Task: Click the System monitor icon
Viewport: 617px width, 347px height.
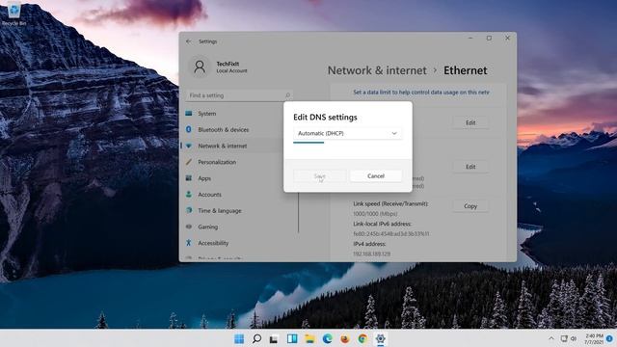Action: (189, 114)
